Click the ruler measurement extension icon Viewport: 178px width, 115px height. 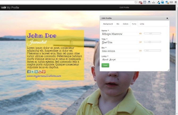[x=154, y=2]
